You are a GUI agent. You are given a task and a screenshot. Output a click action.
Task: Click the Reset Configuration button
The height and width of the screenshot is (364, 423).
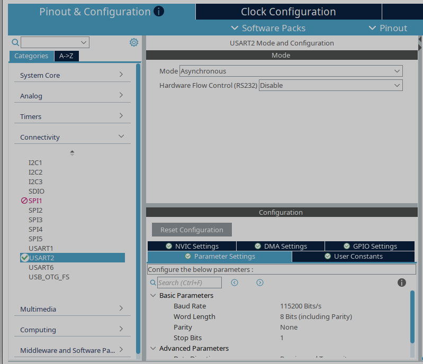[192, 230]
